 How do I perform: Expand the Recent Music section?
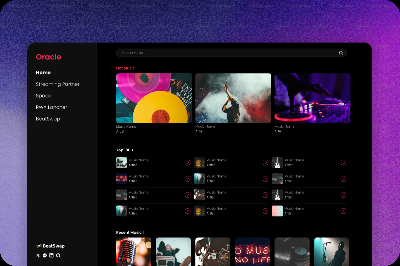point(130,233)
